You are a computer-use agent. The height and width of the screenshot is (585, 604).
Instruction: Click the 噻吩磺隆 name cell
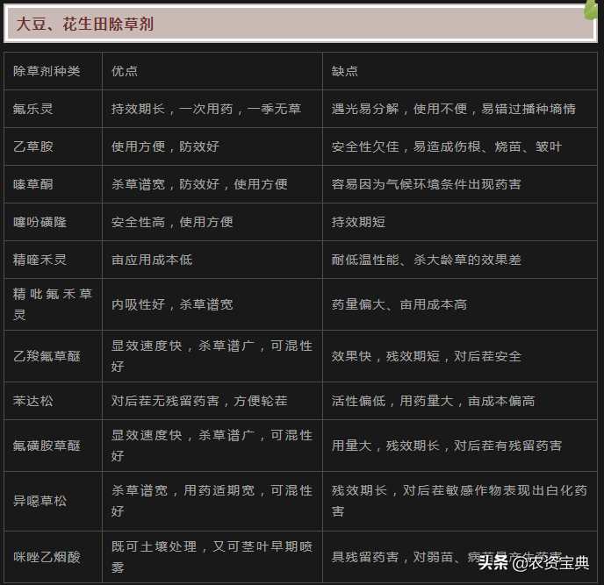point(40,222)
